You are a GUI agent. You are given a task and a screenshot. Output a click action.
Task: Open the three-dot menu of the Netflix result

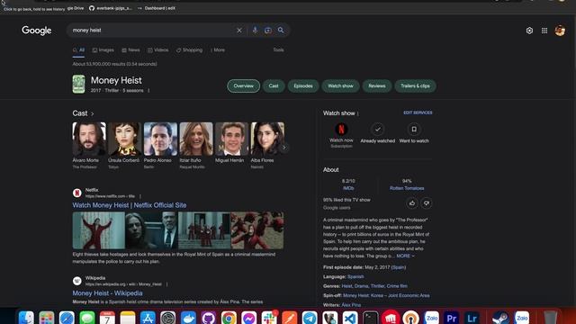[140, 196]
